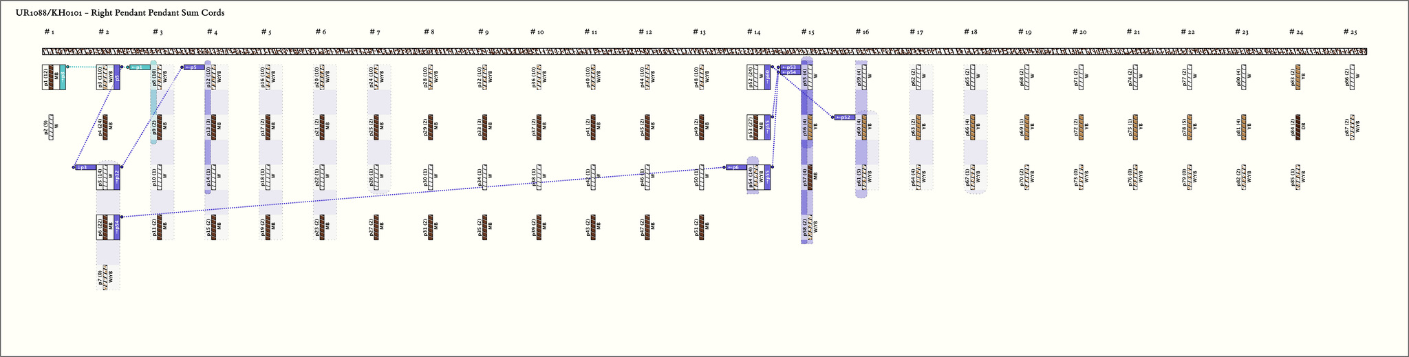Click the ←p6 sum tag
The height and width of the screenshot is (357, 1409).
(735, 167)
